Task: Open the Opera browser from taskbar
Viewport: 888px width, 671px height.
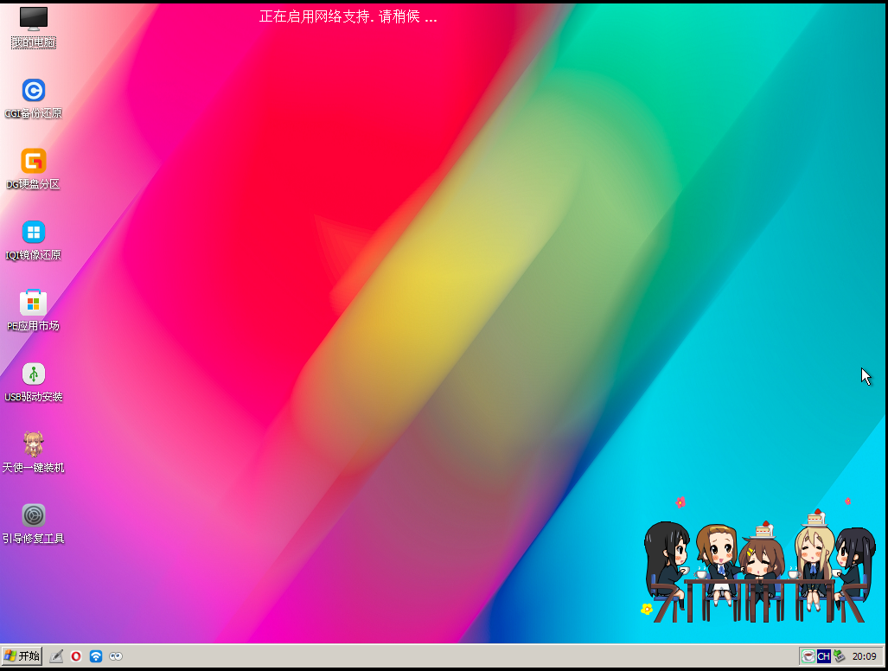Action: click(76, 656)
